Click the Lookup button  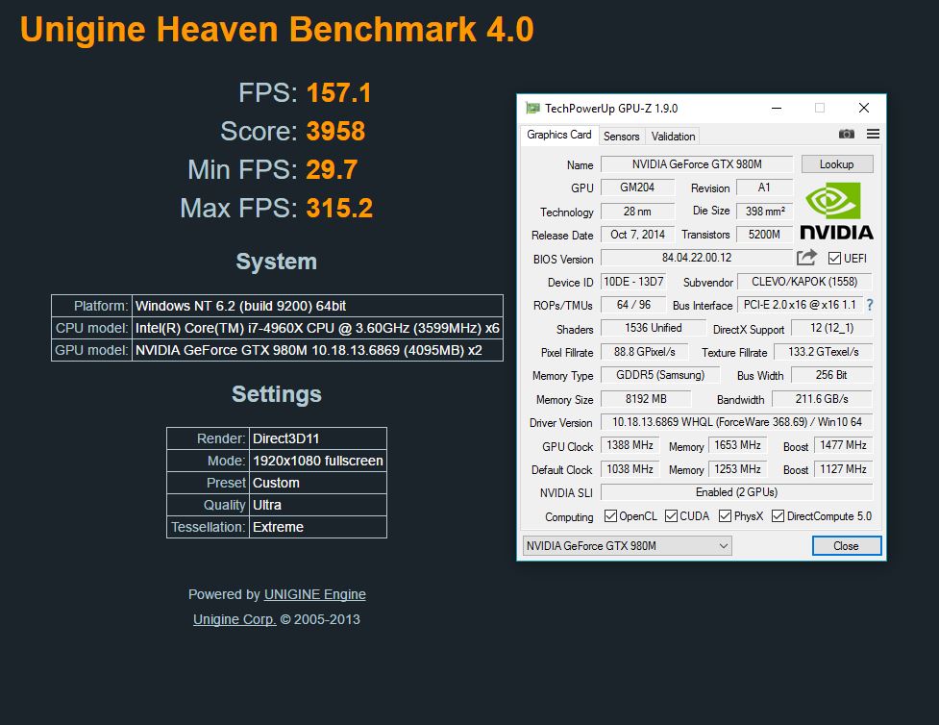[x=836, y=164]
